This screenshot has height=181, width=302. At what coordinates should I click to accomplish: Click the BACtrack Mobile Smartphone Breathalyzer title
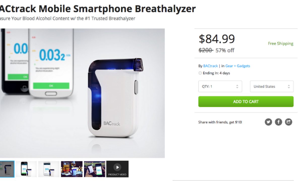98,9
